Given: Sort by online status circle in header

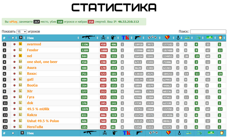Looking at the screenshot, I should click(13, 38).
